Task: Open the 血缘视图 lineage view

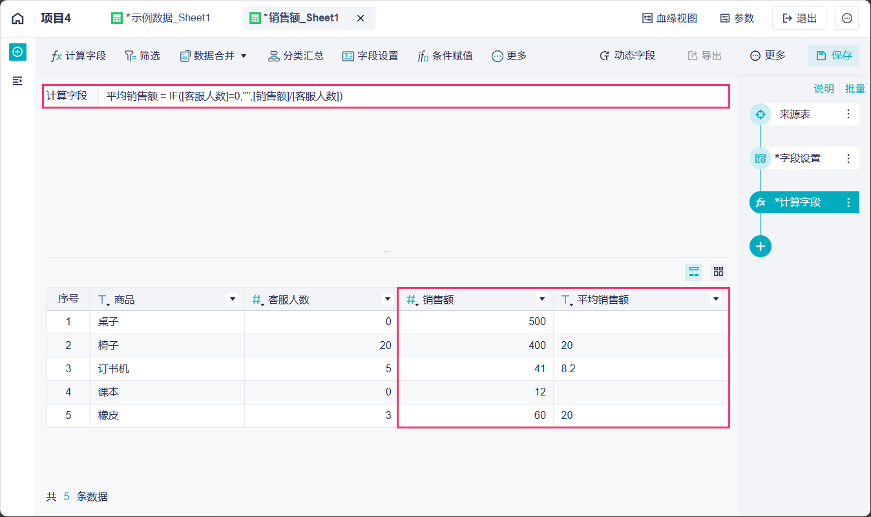Action: tap(670, 18)
